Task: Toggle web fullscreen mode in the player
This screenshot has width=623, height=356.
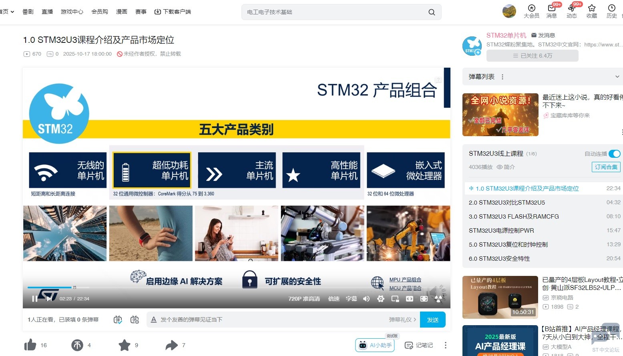Action: tap(424, 299)
